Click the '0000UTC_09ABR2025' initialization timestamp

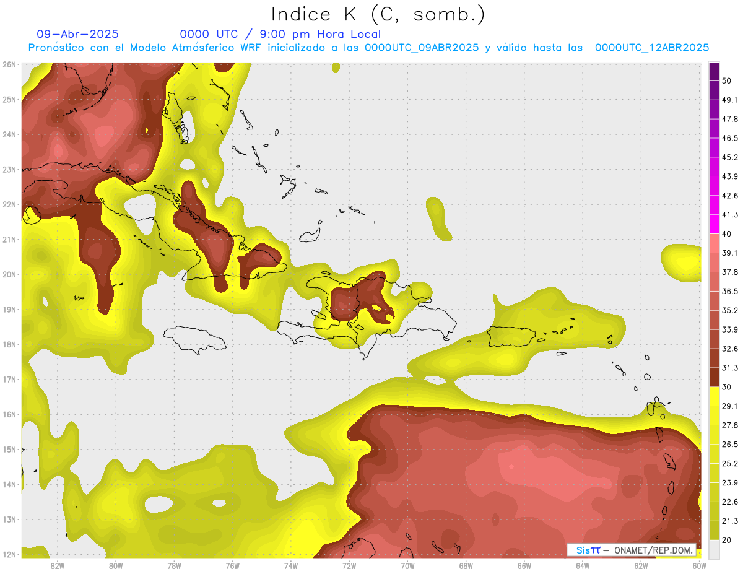tap(422, 48)
